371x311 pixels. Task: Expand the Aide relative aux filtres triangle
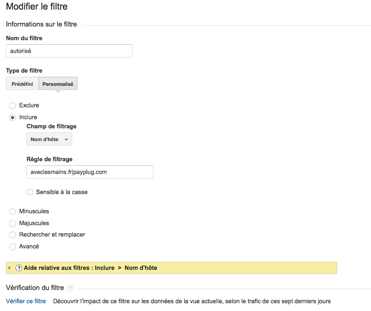pos(10,268)
